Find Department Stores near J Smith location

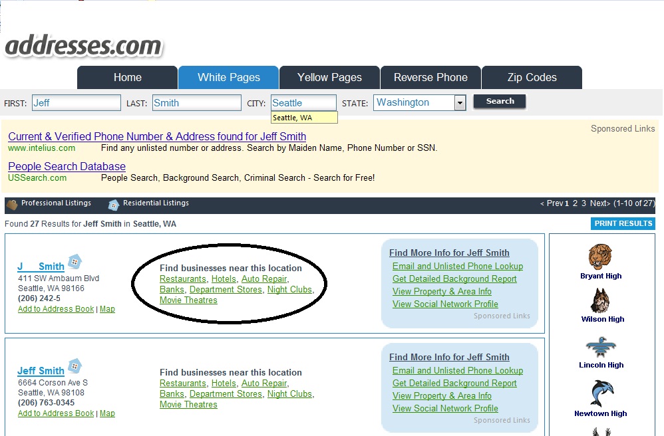pyautogui.click(x=226, y=290)
